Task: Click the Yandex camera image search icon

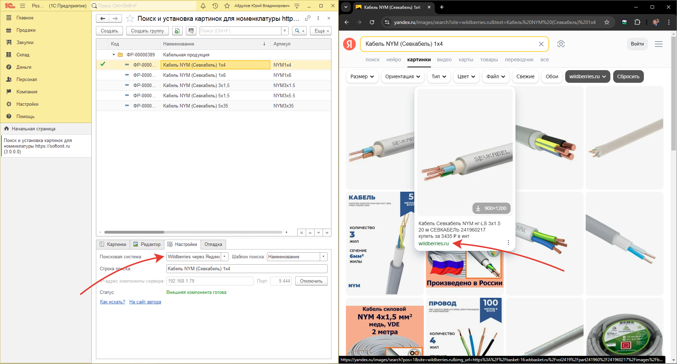Action: (561, 44)
